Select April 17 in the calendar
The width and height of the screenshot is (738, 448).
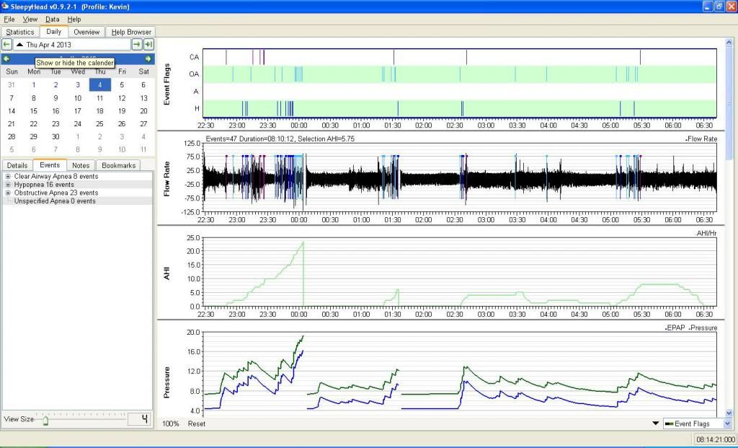point(78,111)
